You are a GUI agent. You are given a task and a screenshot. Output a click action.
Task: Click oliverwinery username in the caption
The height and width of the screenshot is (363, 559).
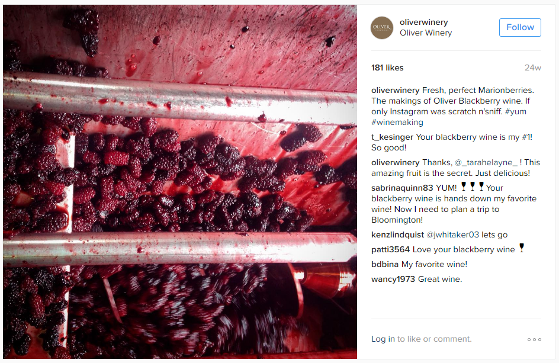click(395, 90)
